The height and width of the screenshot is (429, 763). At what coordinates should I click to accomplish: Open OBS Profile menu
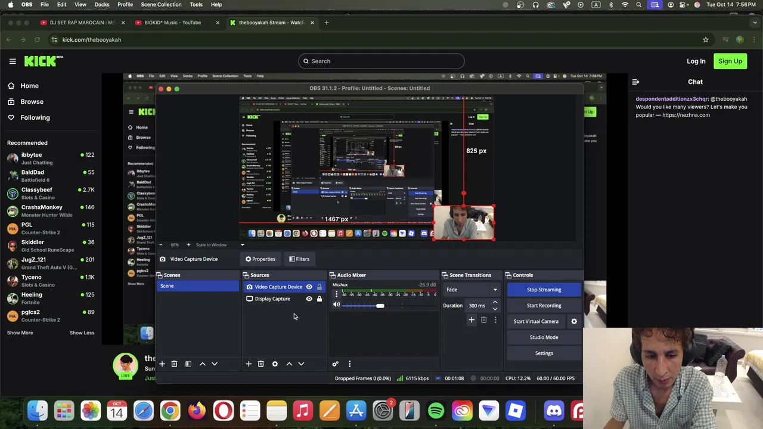125,4
